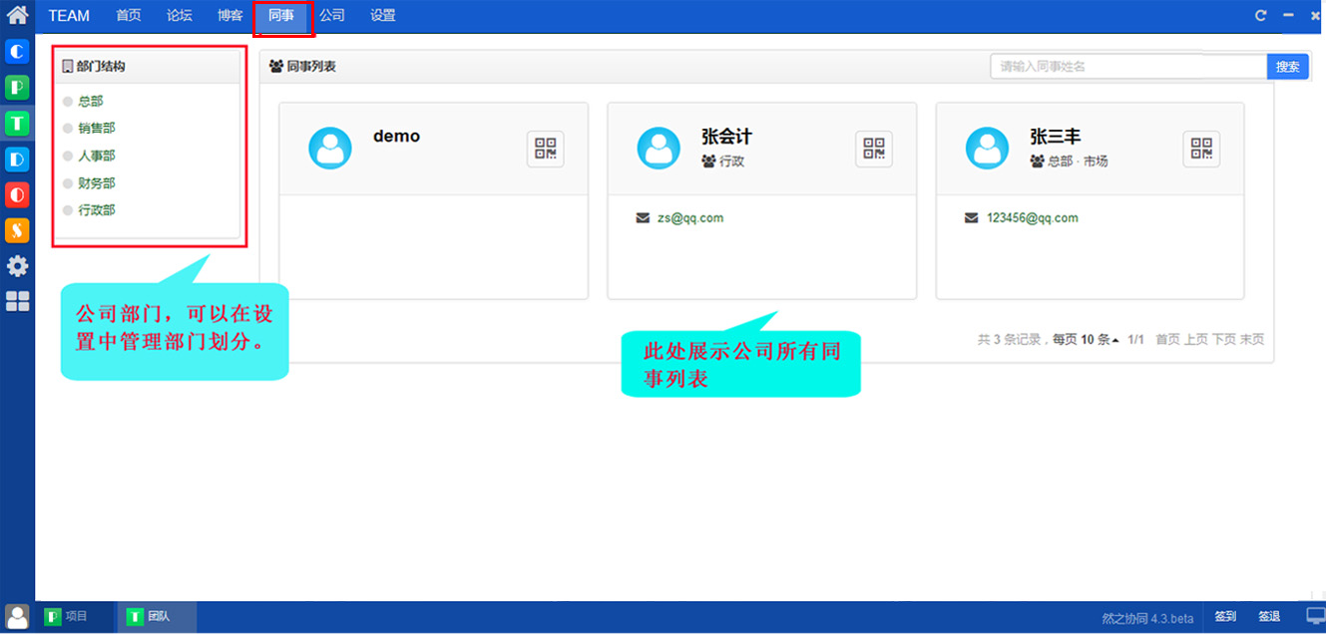Click the 签到 sign-in button

1225,617
